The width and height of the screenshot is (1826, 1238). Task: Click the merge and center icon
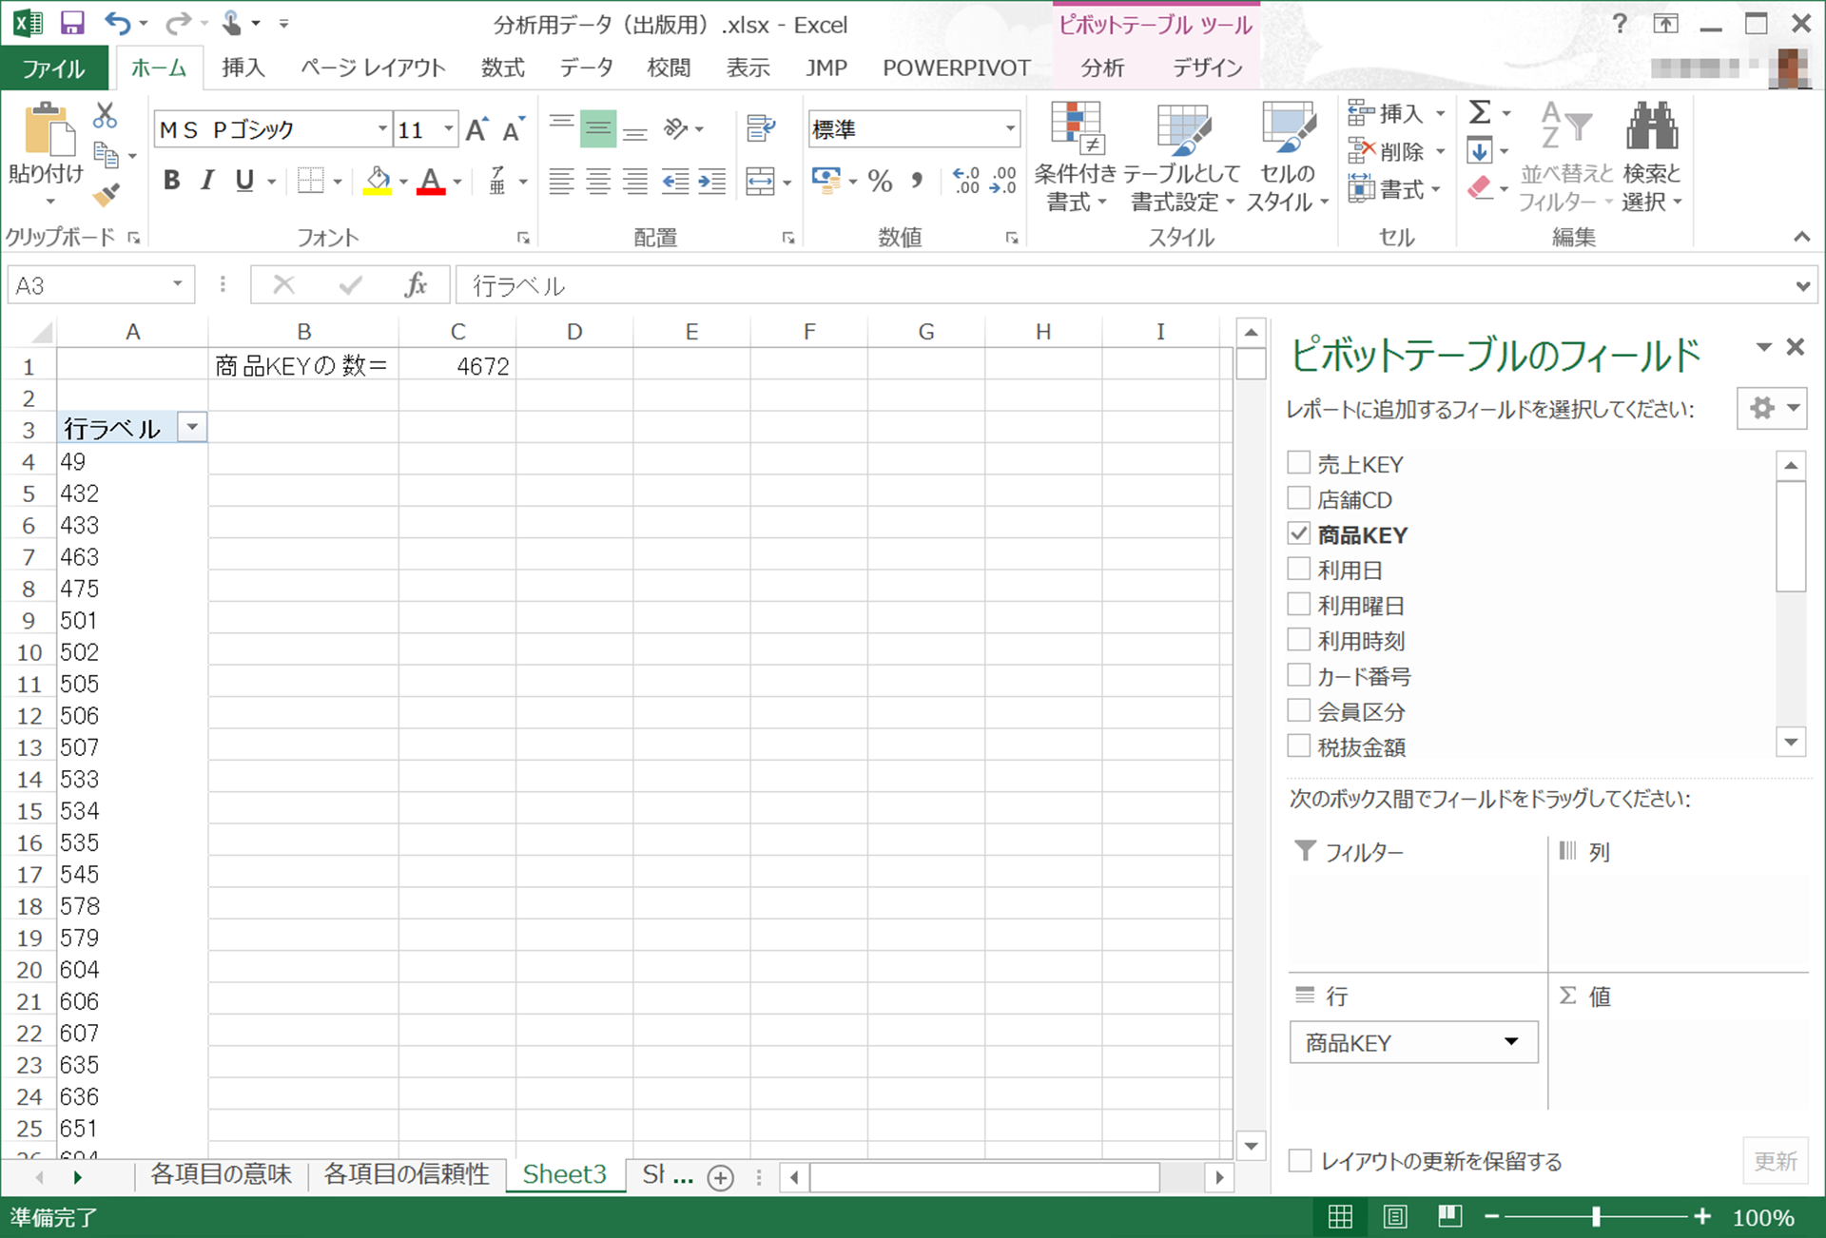(x=760, y=181)
